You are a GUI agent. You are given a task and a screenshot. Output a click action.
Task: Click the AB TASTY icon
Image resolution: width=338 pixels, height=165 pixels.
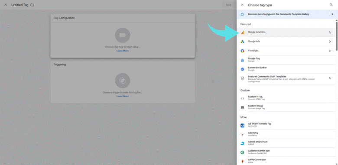point(242,125)
